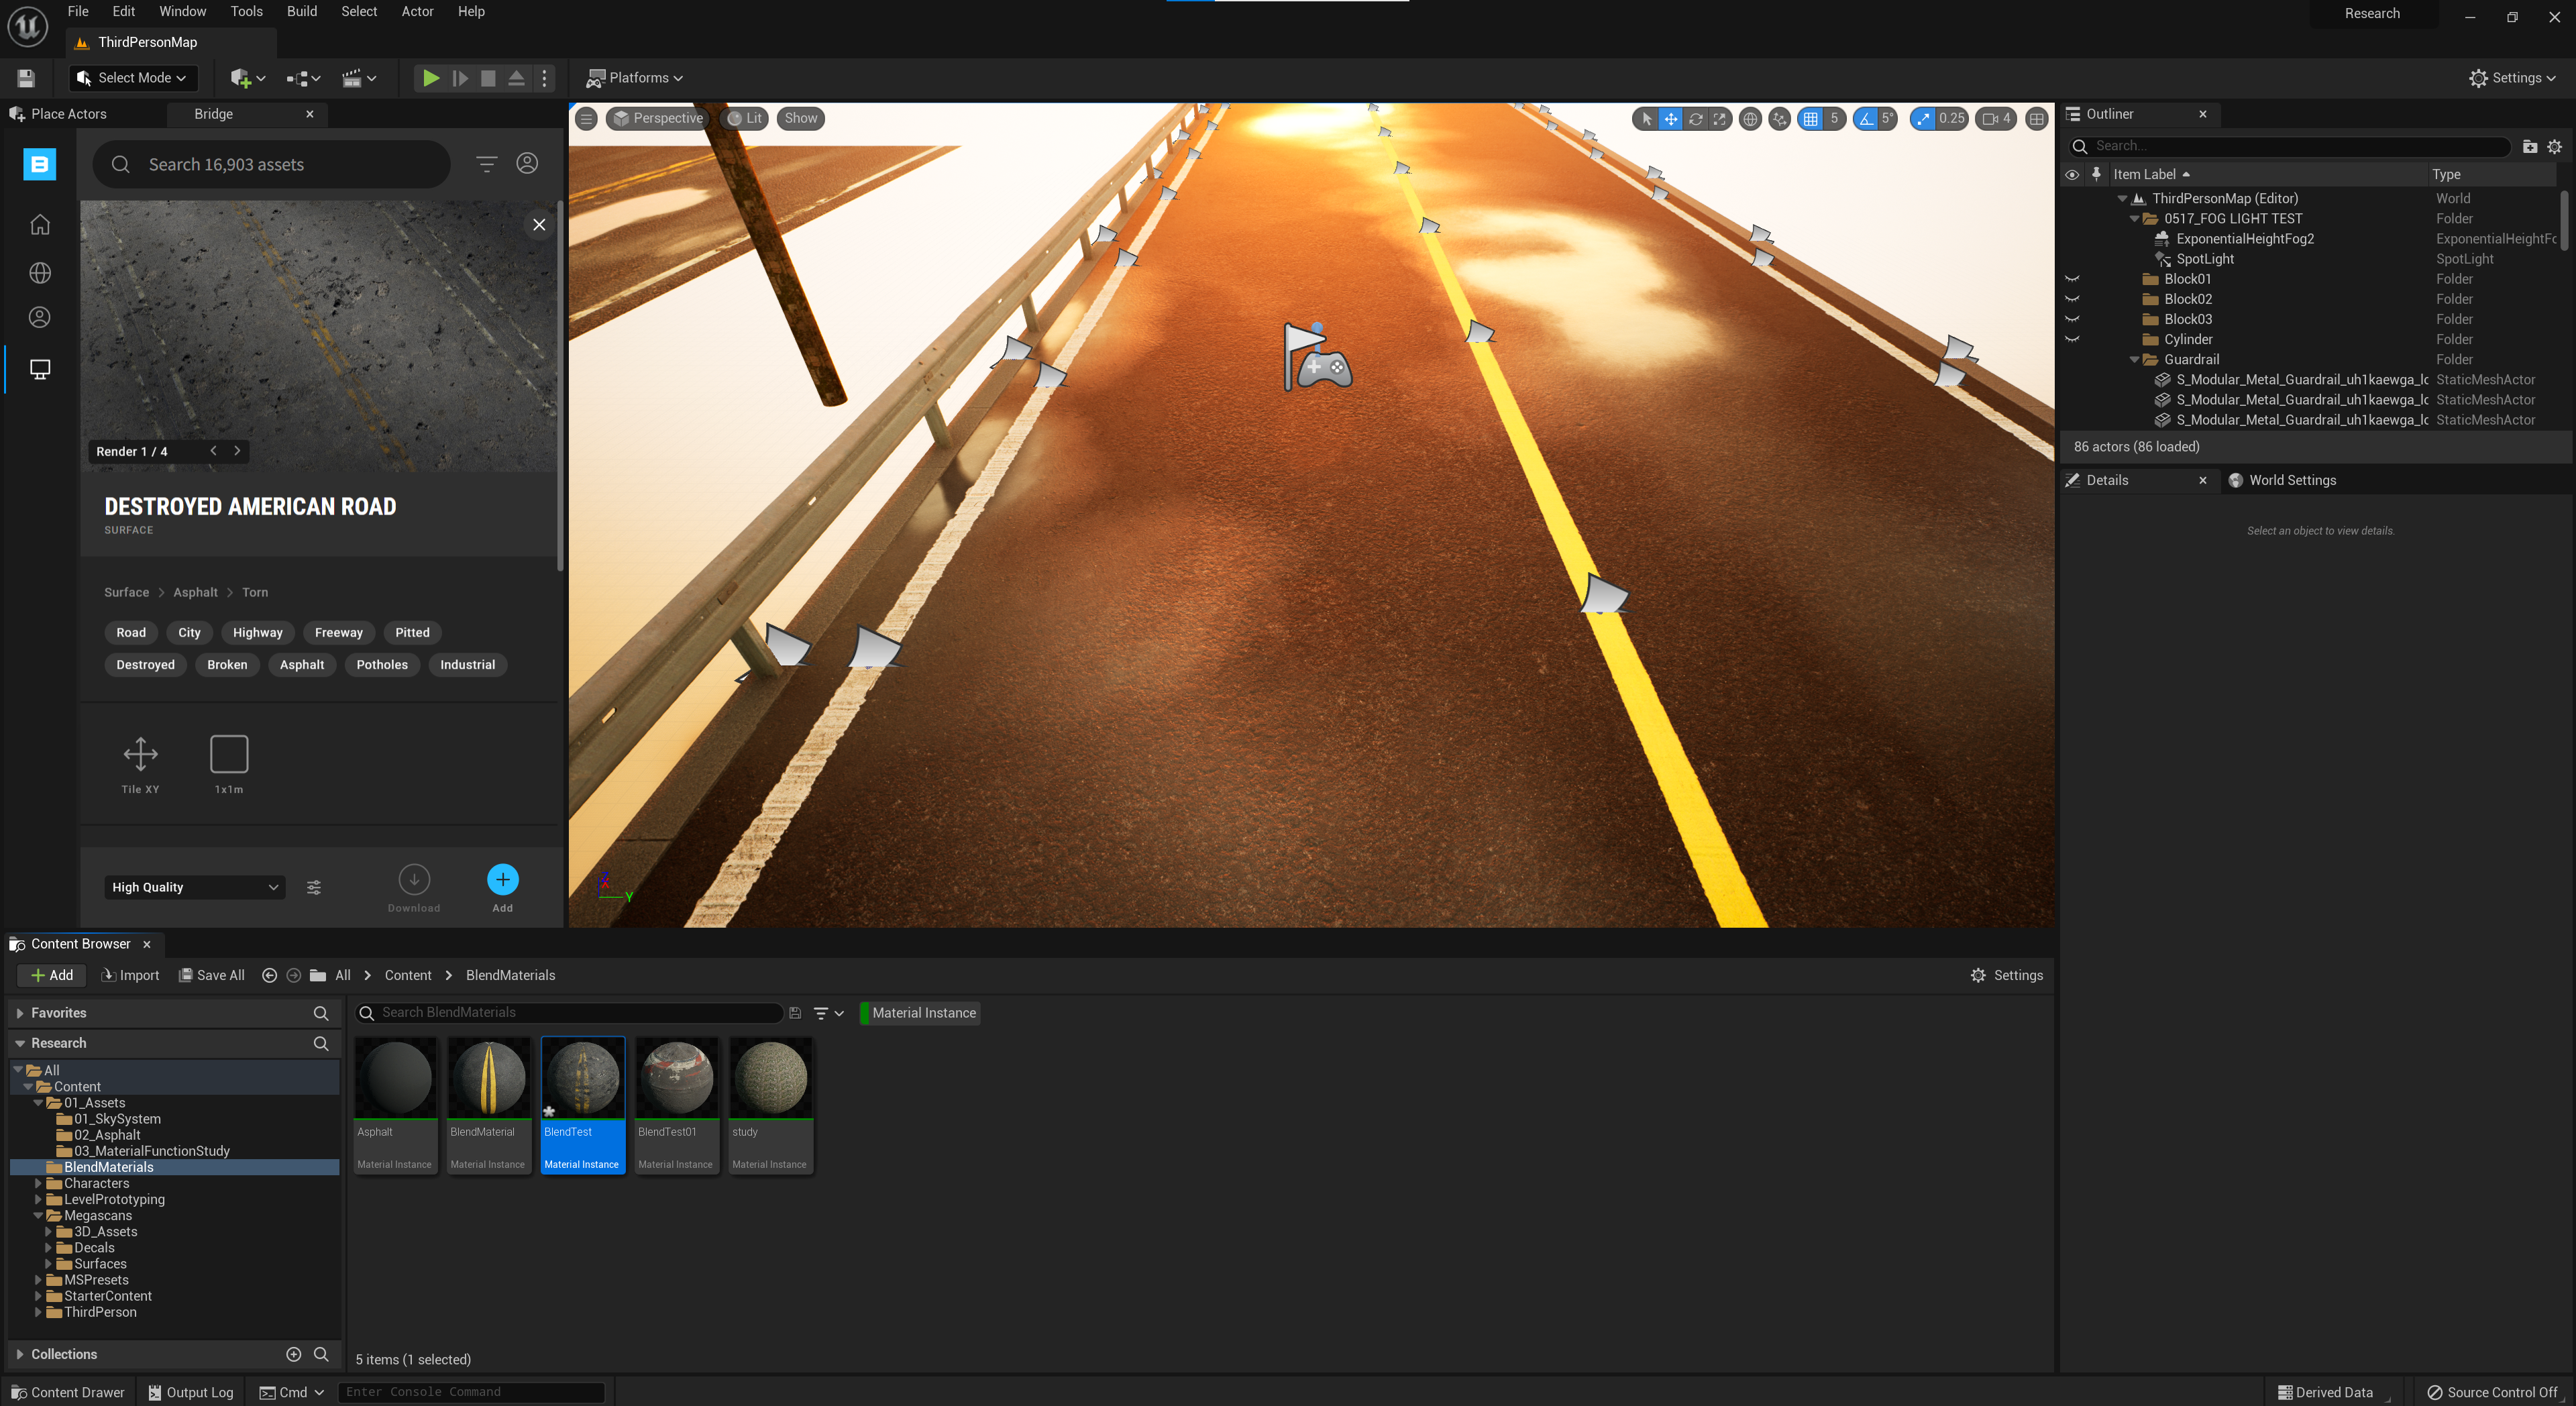Image resolution: width=2576 pixels, height=1406 pixels.
Task: Toggle visibility of the Block03 folder
Action: [x=2072, y=319]
